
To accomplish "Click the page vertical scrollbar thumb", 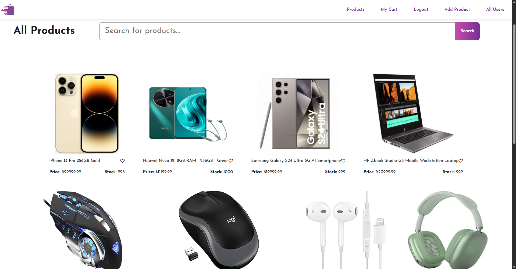I will tap(514, 84).
